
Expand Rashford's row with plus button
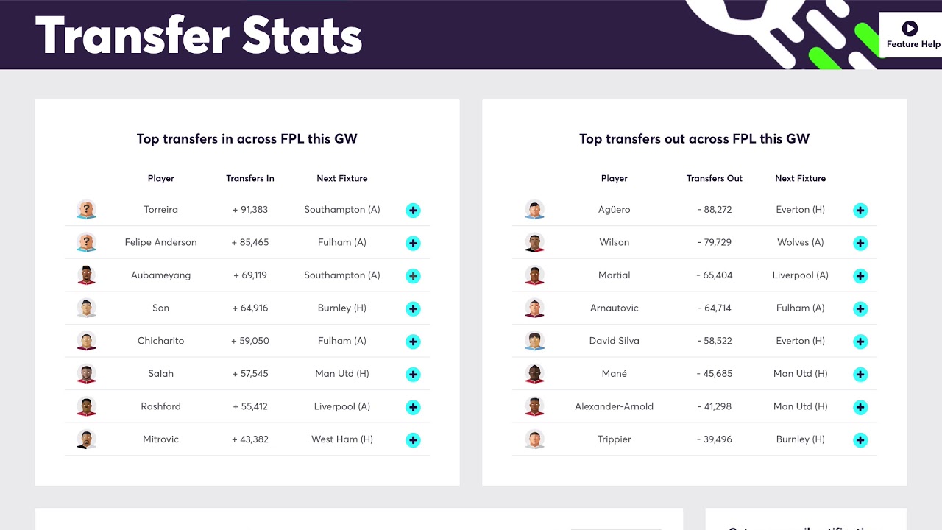pyautogui.click(x=413, y=407)
